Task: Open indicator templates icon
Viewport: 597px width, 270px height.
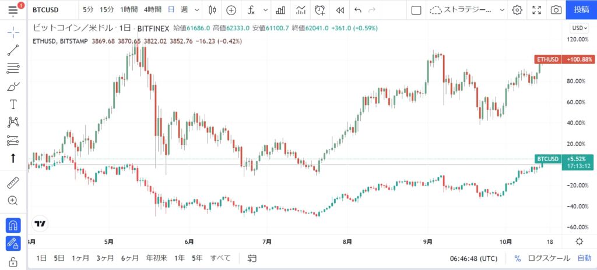Action: [x=301, y=10]
